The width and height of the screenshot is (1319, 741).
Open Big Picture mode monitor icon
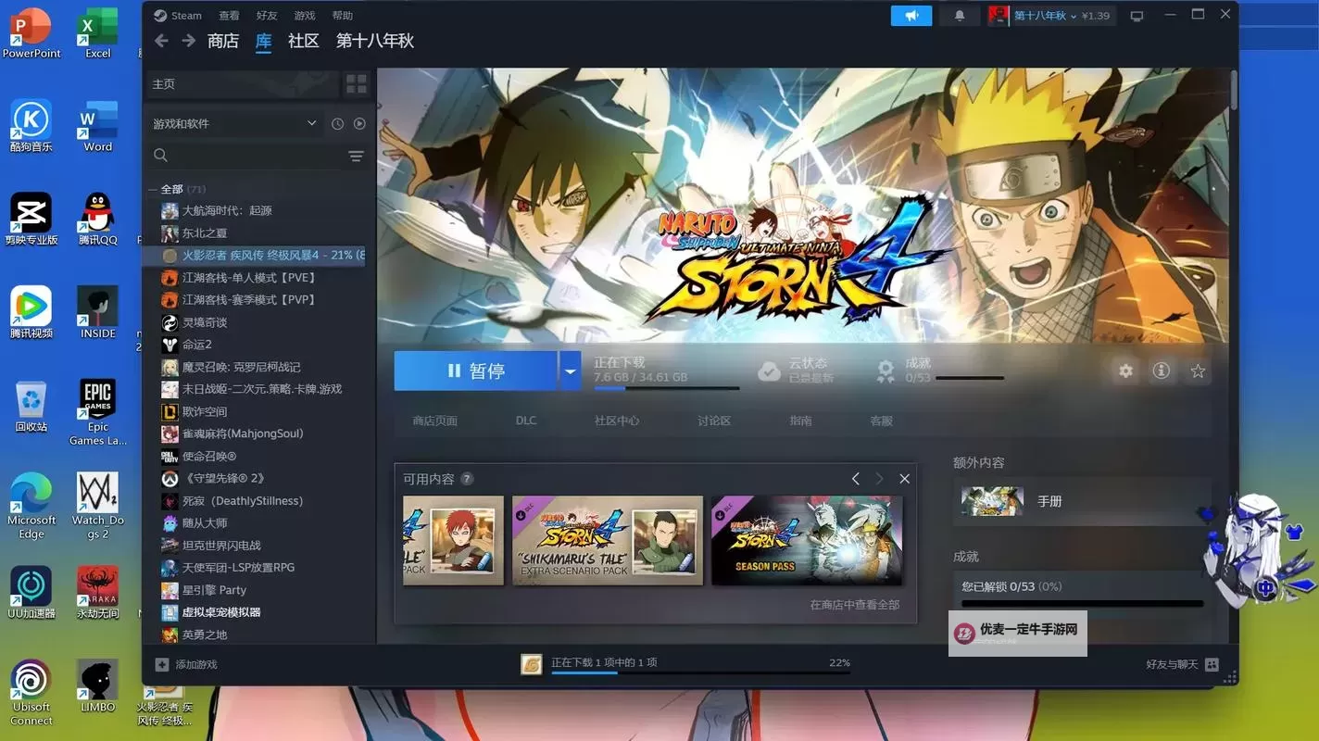[x=1137, y=16]
